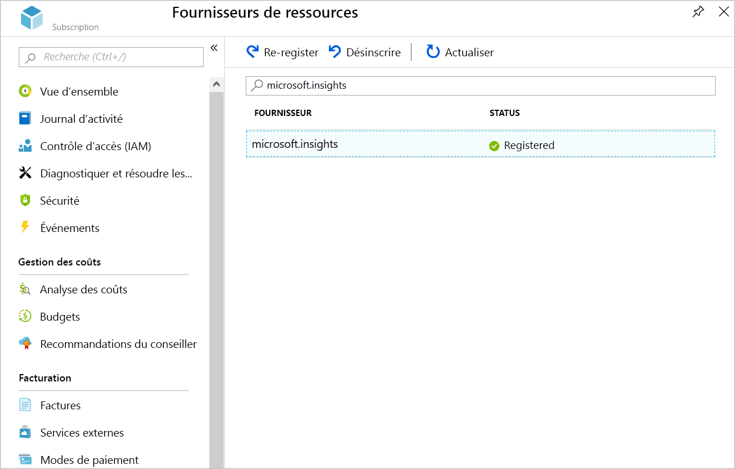Click the Vue d'ensemble icon
The height and width of the screenshot is (469, 735).
25,92
